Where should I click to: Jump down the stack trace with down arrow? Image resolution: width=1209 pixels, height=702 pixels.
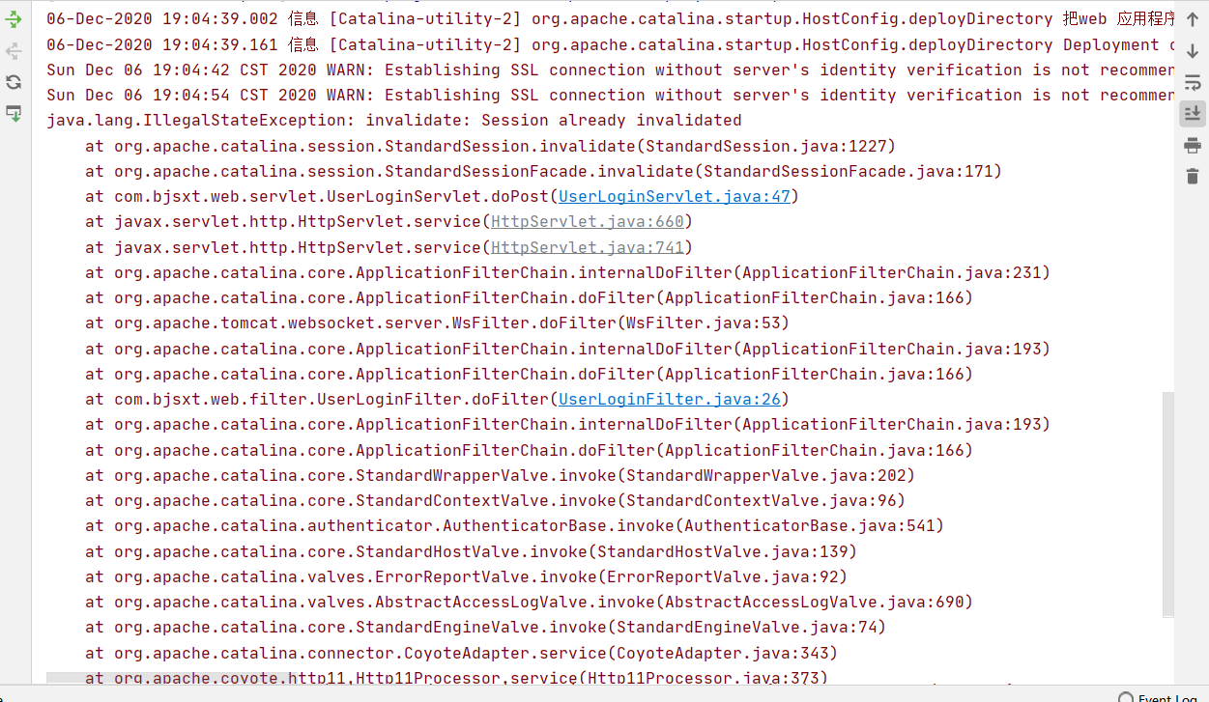point(1193,51)
